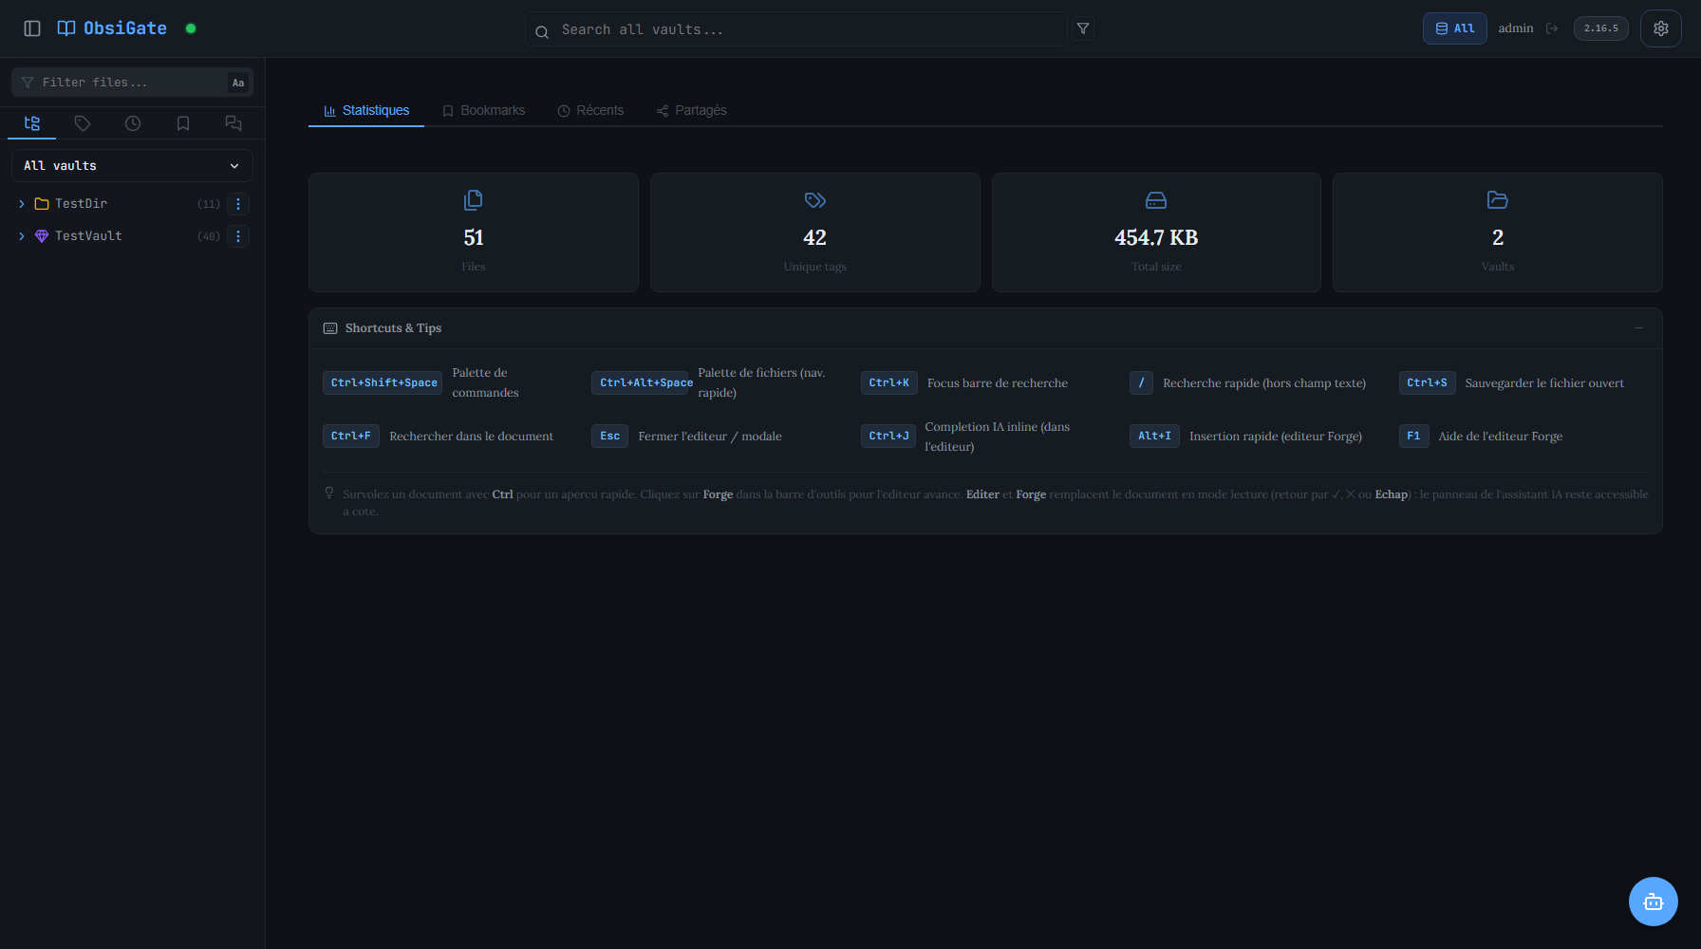1701x949 pixels.
Task: Collapse the Shortcuts & Tips panel
Action: [x=1638, y=328]
